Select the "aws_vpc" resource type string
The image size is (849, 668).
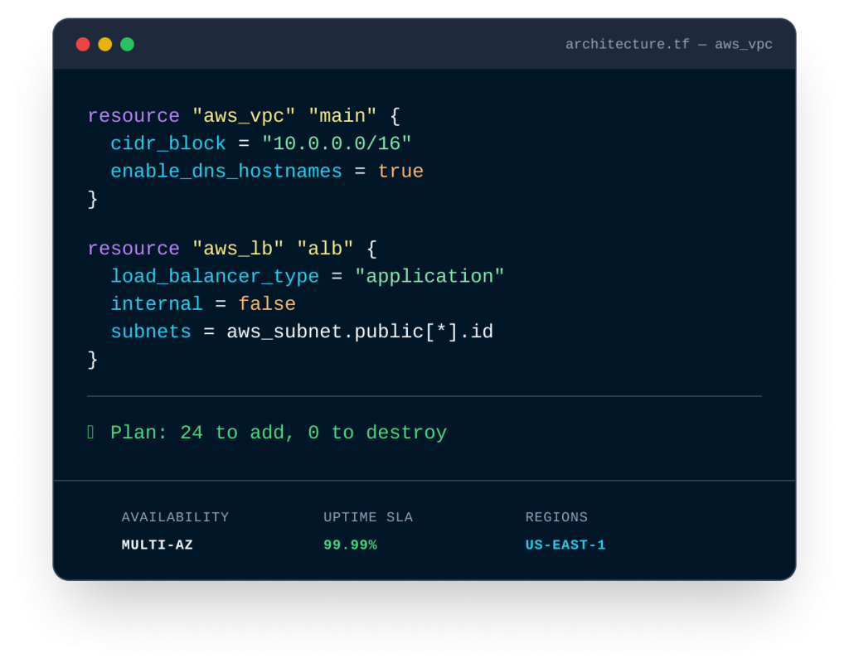click(244, 116)
